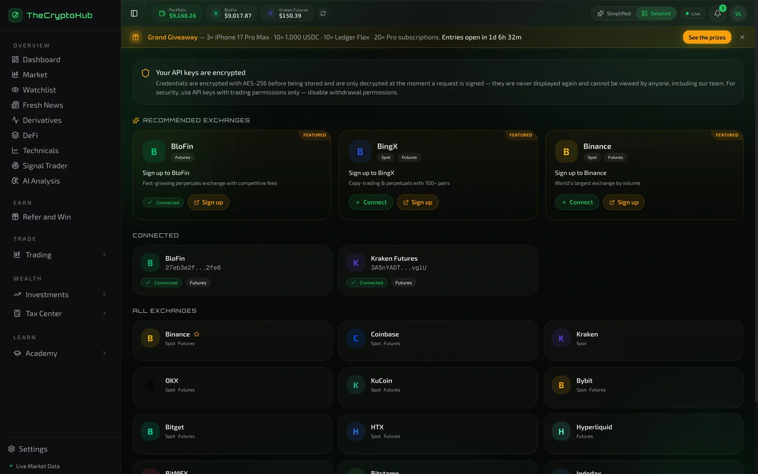Dismiss the Grand Giveaway banner
This screenshot has height=474, width=758.
742,37
